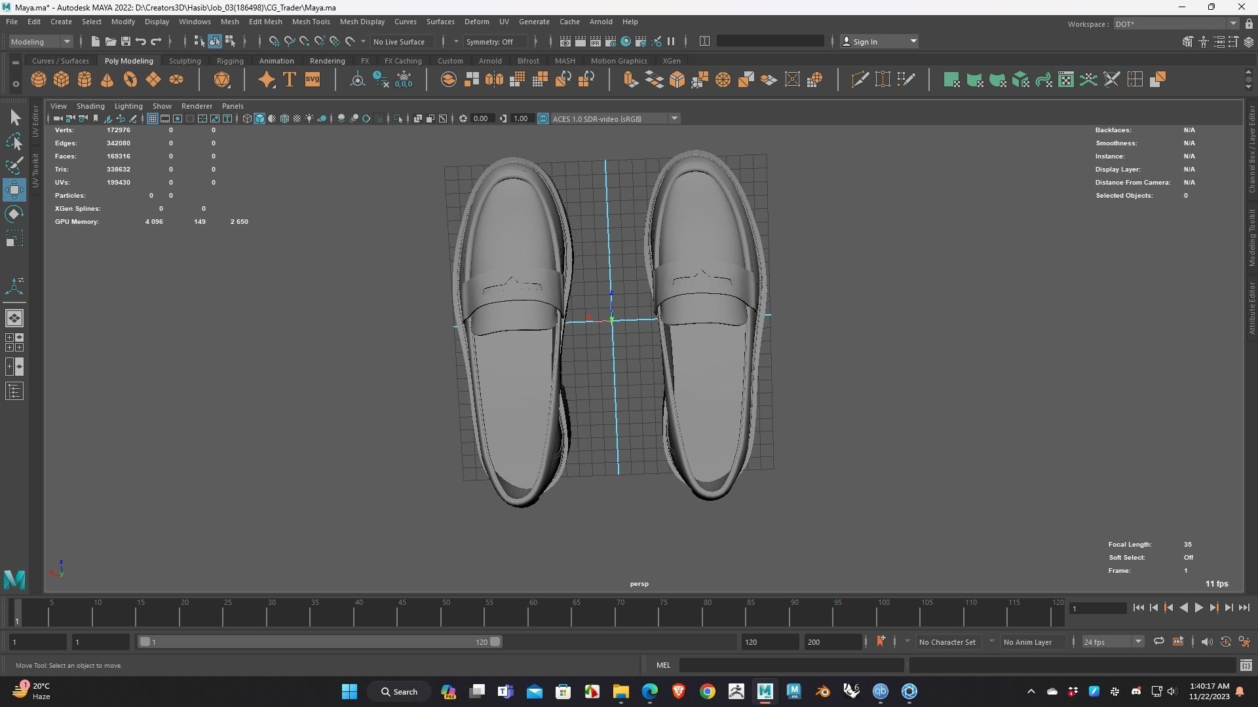Click the Redo arrow icon
The image size is (1258, 707).
(156, 41)
